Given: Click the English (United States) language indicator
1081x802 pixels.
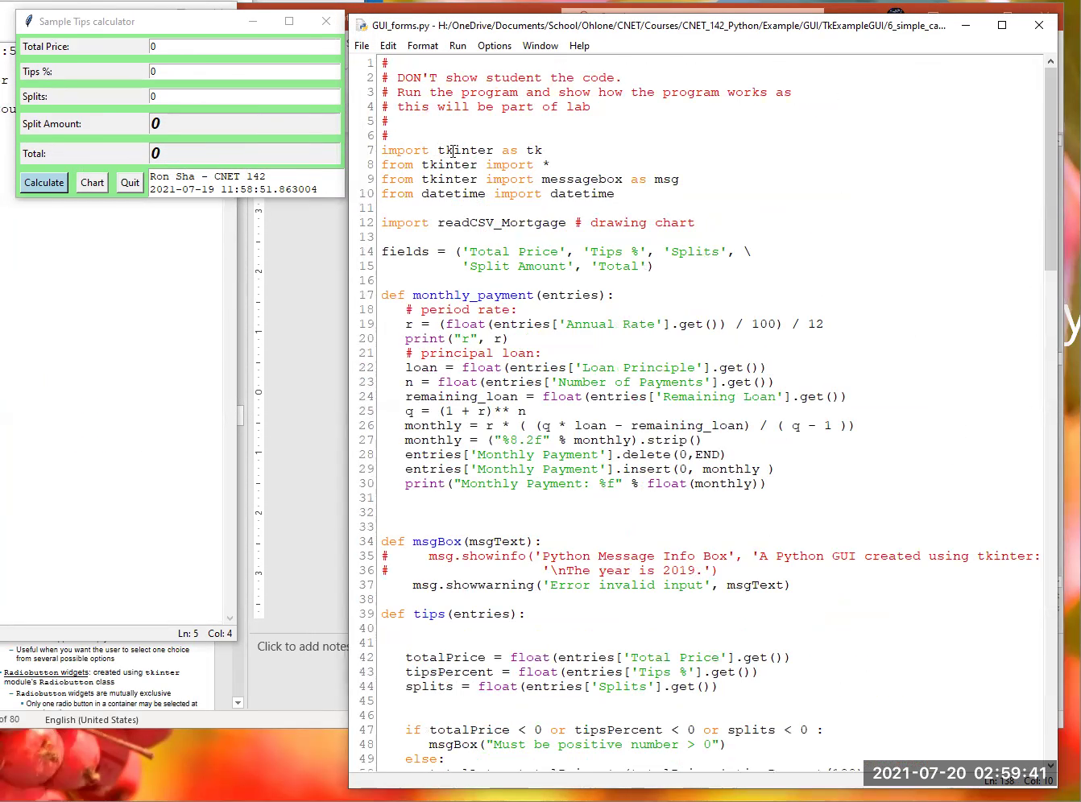Looking at the screenshot, I should coord(92,720).
